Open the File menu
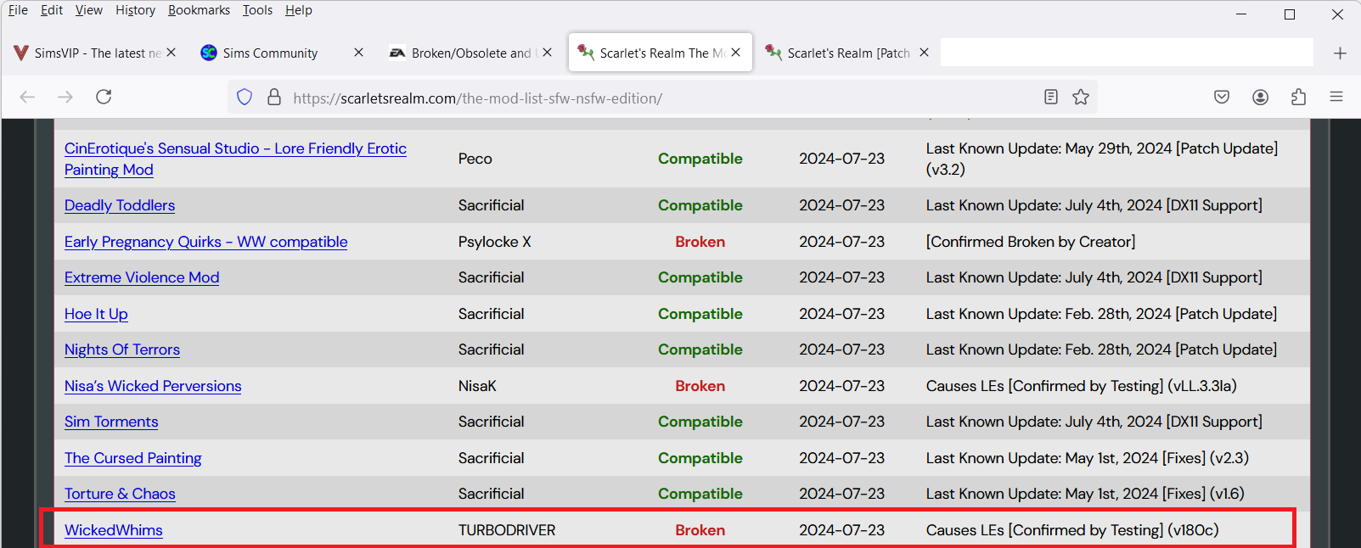The height and width of the screenshot is (548, 1361). (x=18, y=10)
